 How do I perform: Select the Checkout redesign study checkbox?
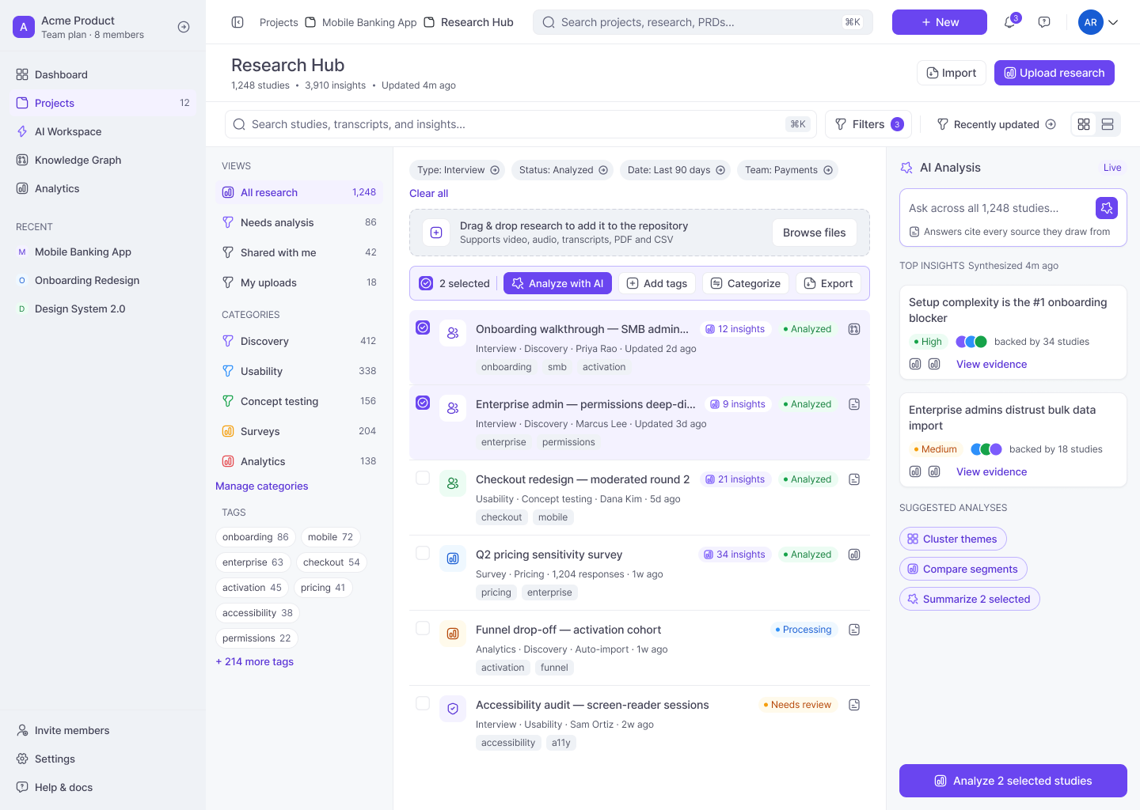point(423,478)
